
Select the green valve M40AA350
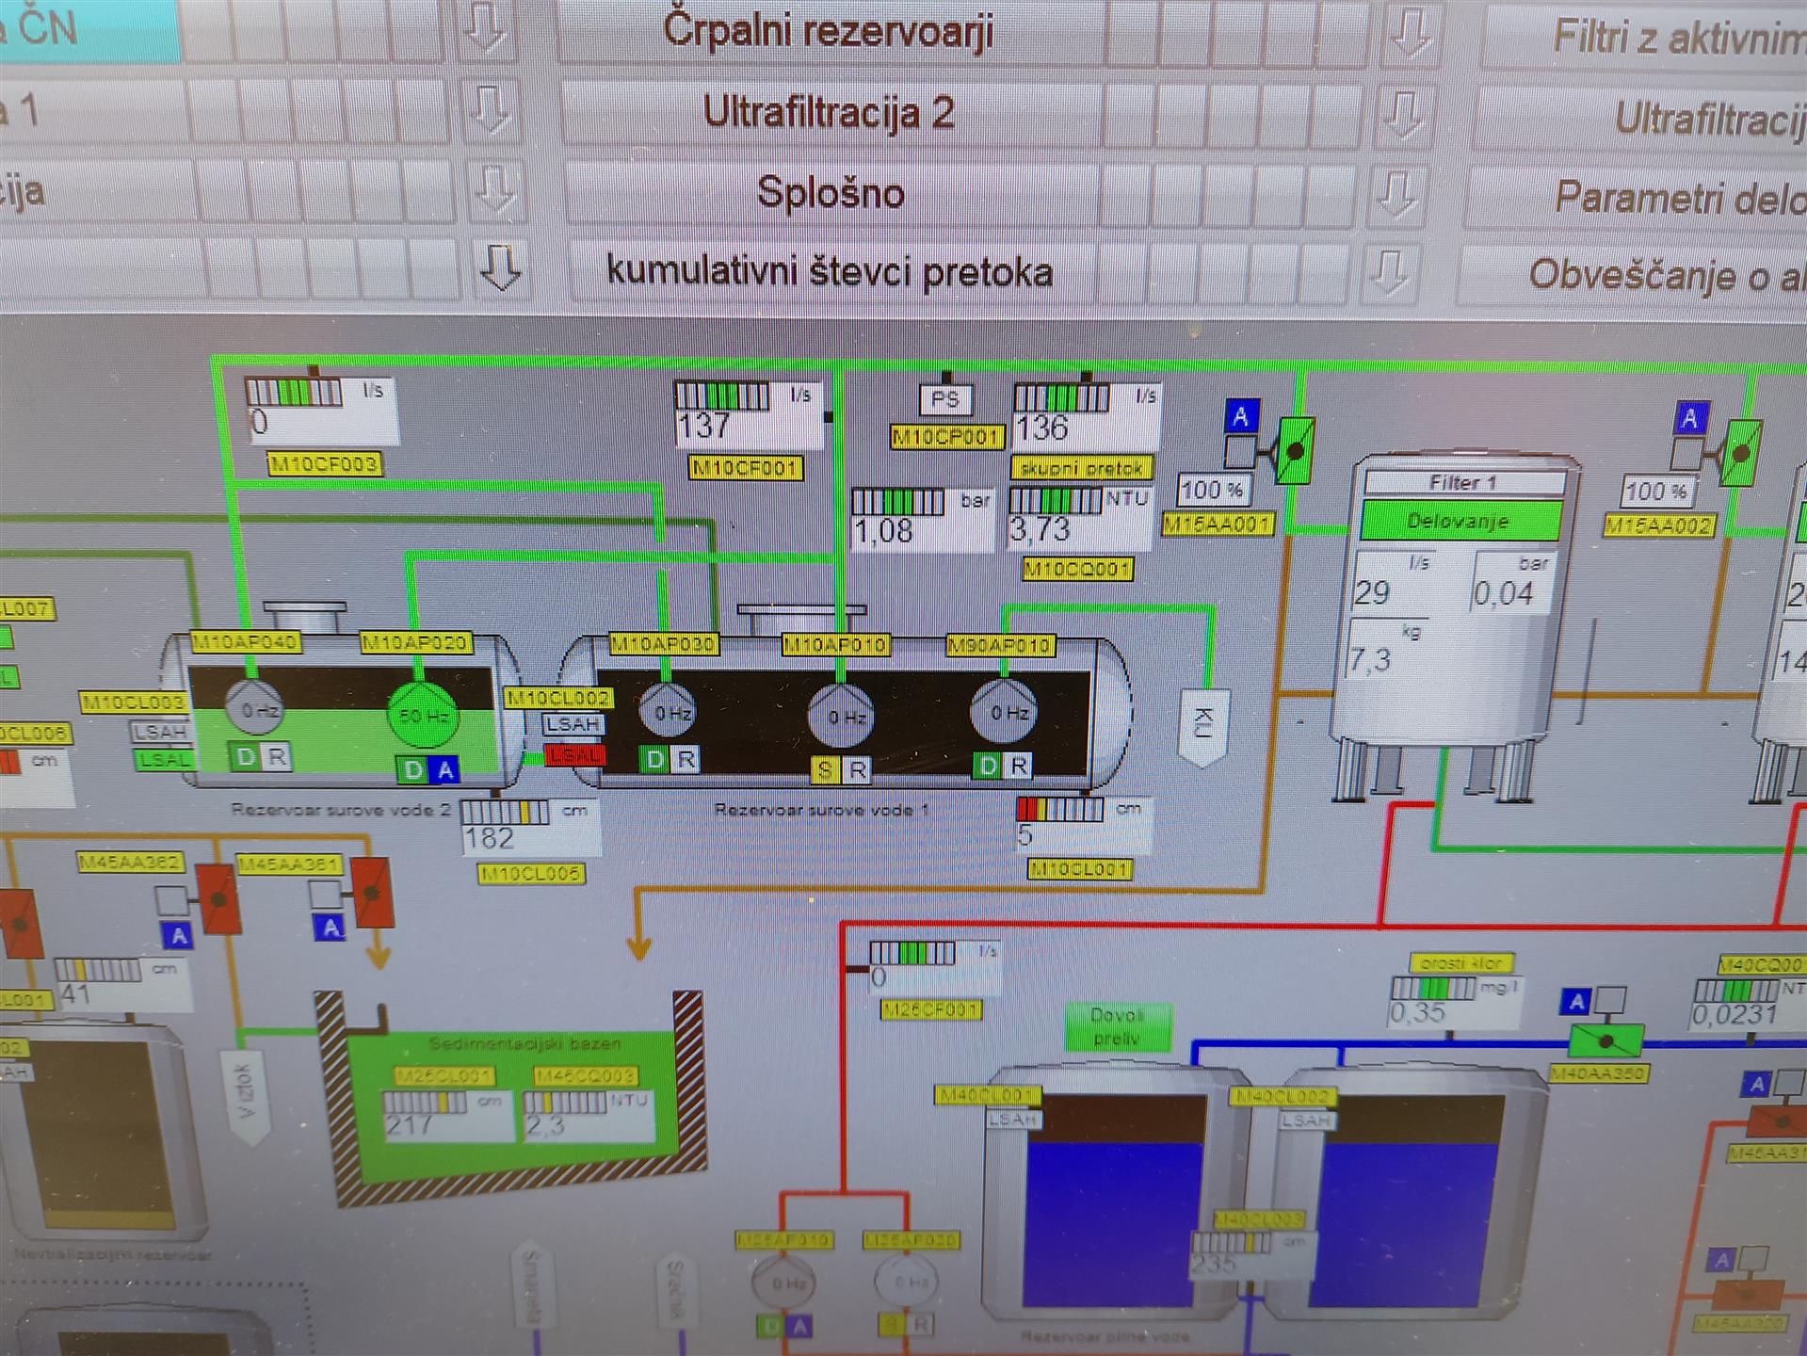1605,1041
